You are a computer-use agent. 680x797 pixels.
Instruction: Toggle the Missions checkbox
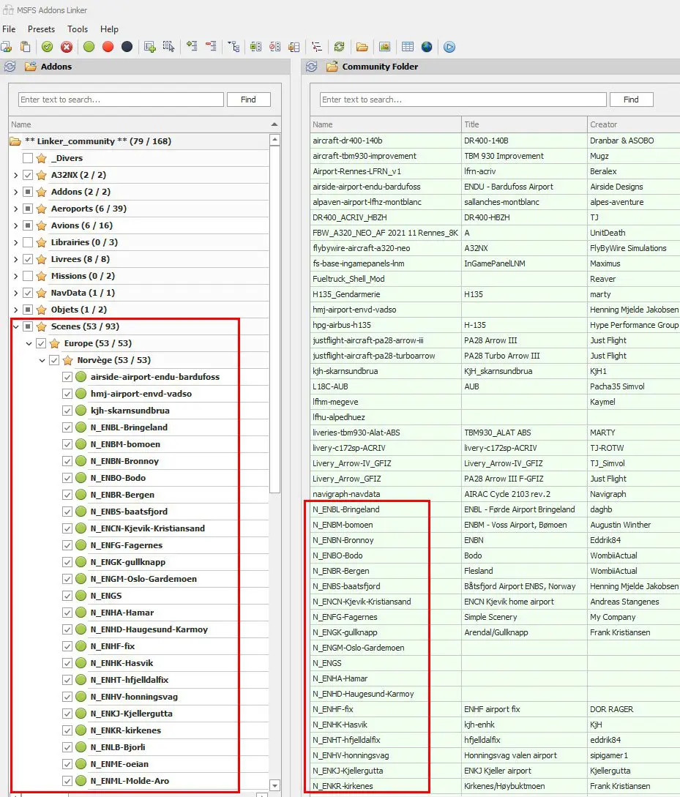[28, 276]
